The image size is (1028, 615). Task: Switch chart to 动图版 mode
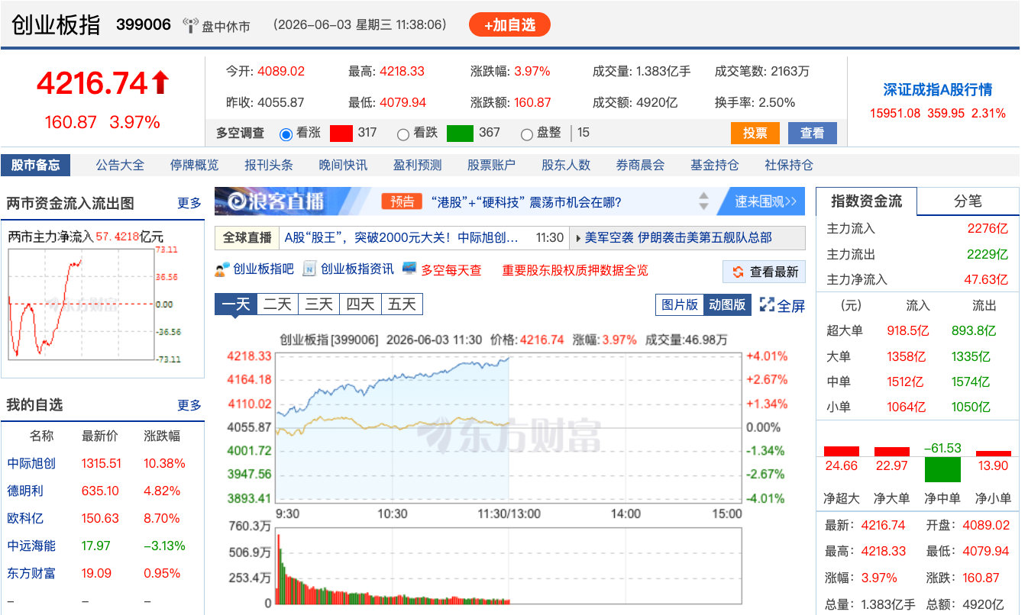pos(727,304)
